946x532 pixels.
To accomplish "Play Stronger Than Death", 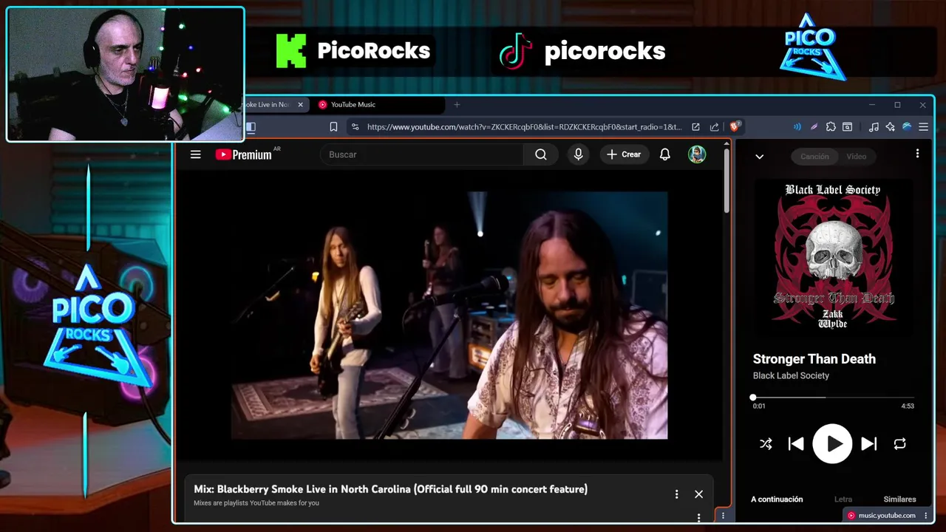I will [833, 443].
